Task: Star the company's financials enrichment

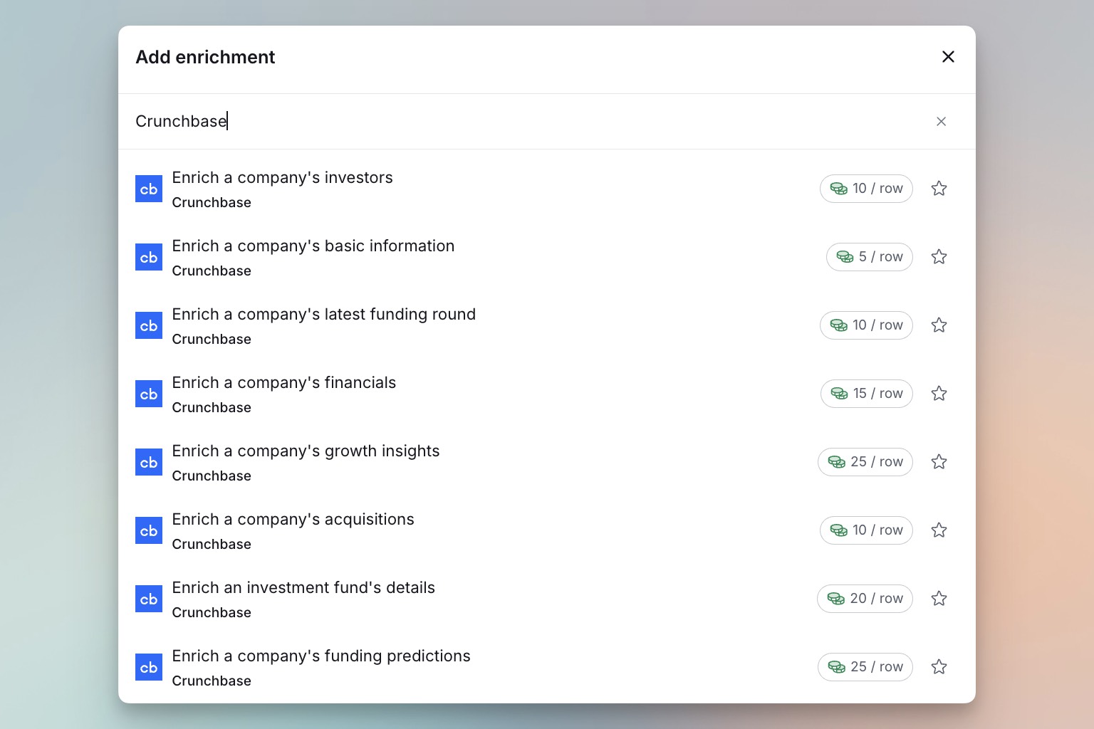Action: tap(939, 394)
